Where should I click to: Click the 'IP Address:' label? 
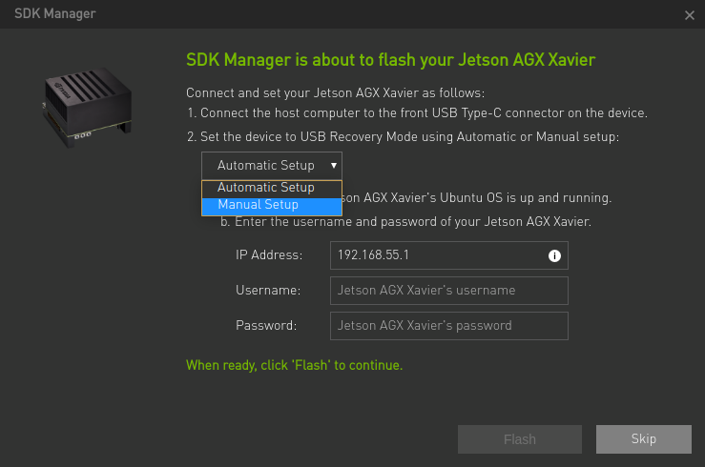click(269, 255)
